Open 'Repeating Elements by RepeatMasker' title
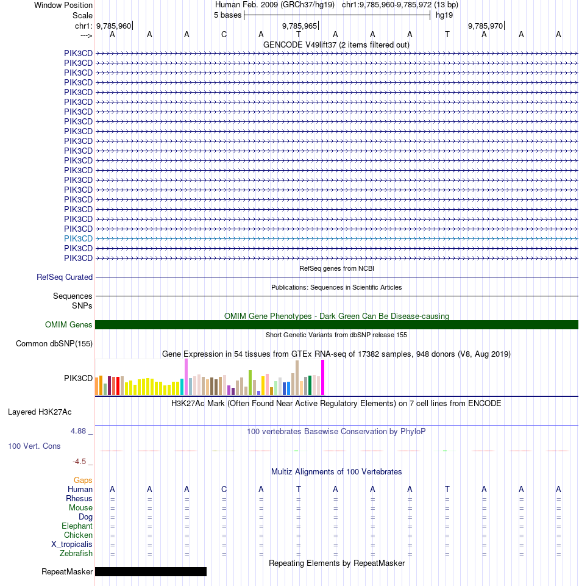 [336, 563]
